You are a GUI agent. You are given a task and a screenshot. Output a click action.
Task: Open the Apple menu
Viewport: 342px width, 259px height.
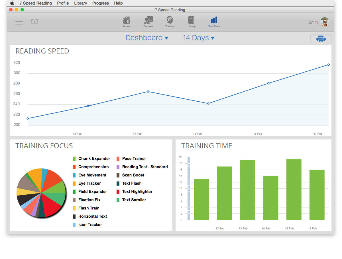tap(12, 3)
